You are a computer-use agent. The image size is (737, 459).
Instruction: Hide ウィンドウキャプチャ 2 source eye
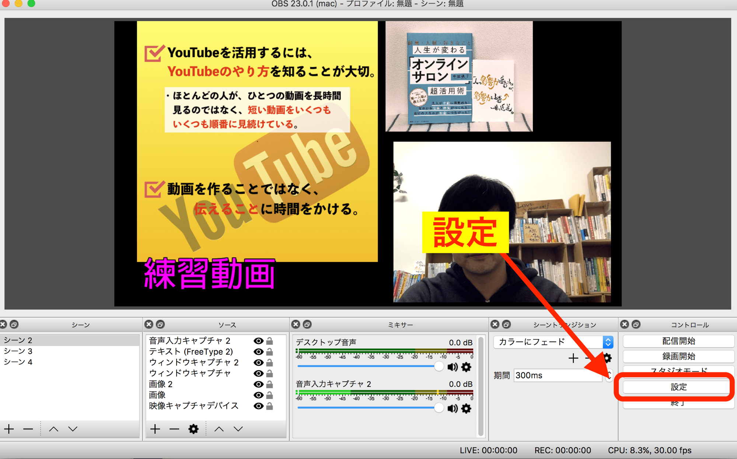258,362
